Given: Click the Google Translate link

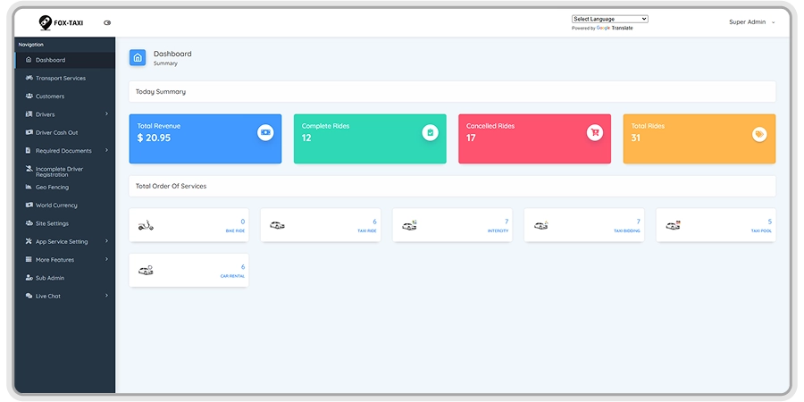Looking at the screenshot, I should coord(615,29).
